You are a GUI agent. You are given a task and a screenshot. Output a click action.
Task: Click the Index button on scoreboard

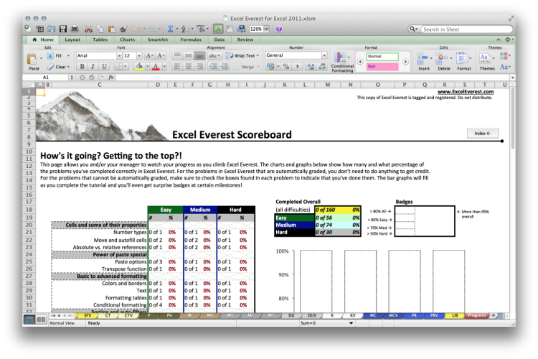pyautogui.click(x=483, y=134)
